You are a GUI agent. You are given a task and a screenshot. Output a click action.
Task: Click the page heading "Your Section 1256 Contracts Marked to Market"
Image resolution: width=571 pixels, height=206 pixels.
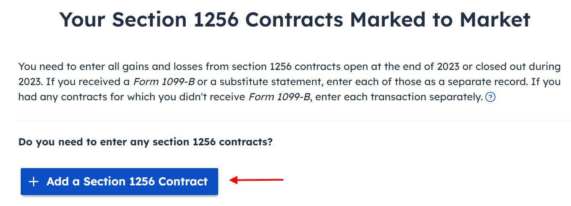point(295,20)
